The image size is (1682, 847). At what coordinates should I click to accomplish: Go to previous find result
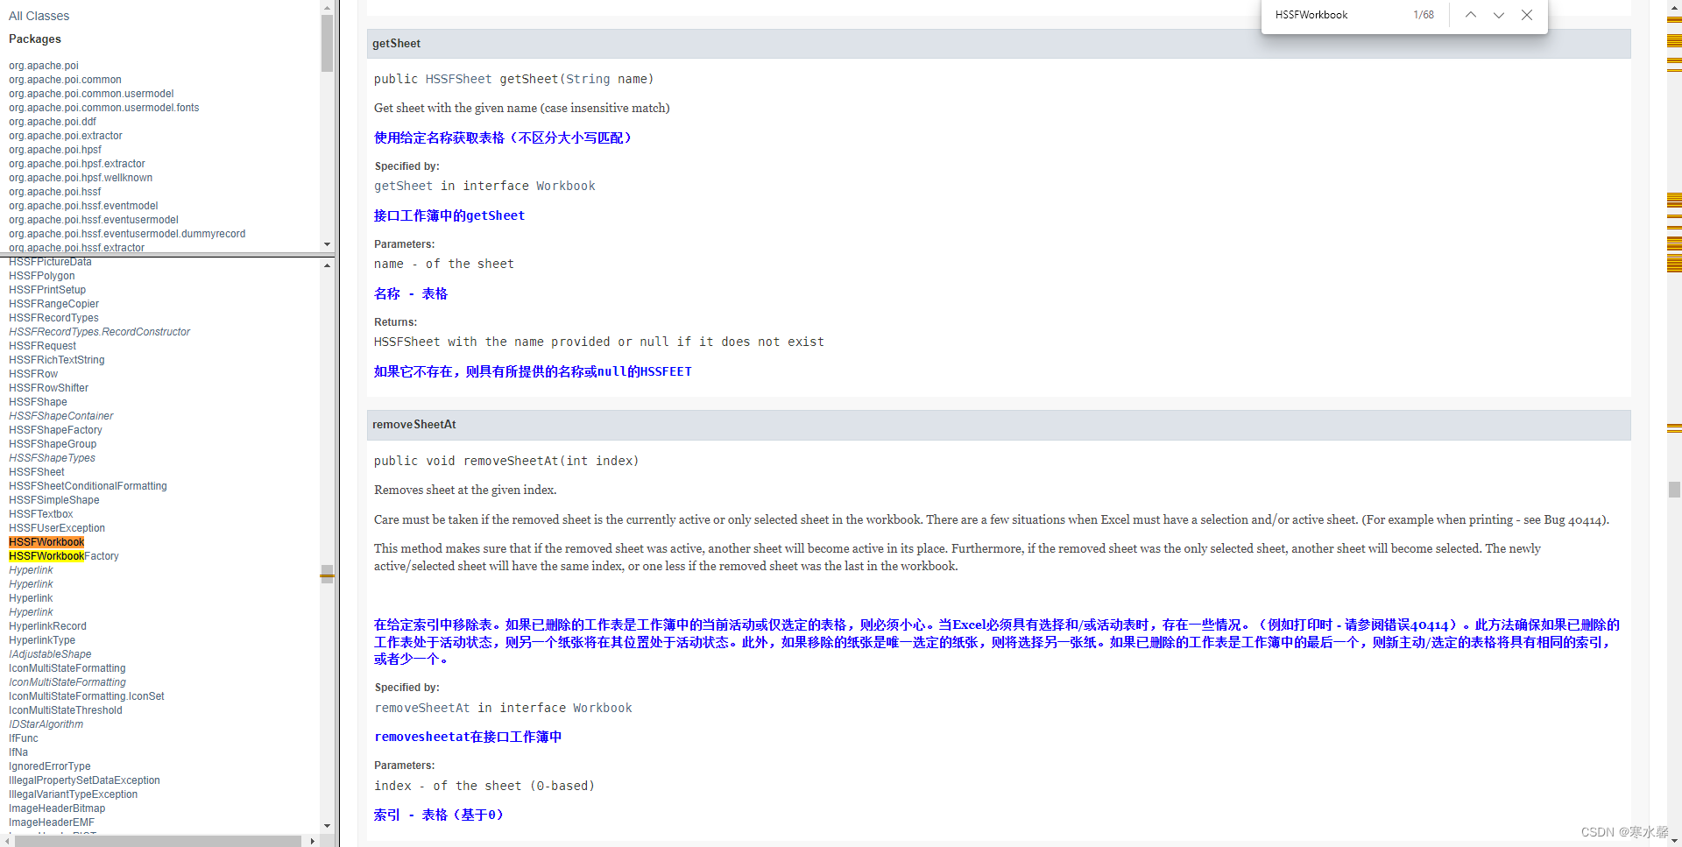coord(1471,15)
